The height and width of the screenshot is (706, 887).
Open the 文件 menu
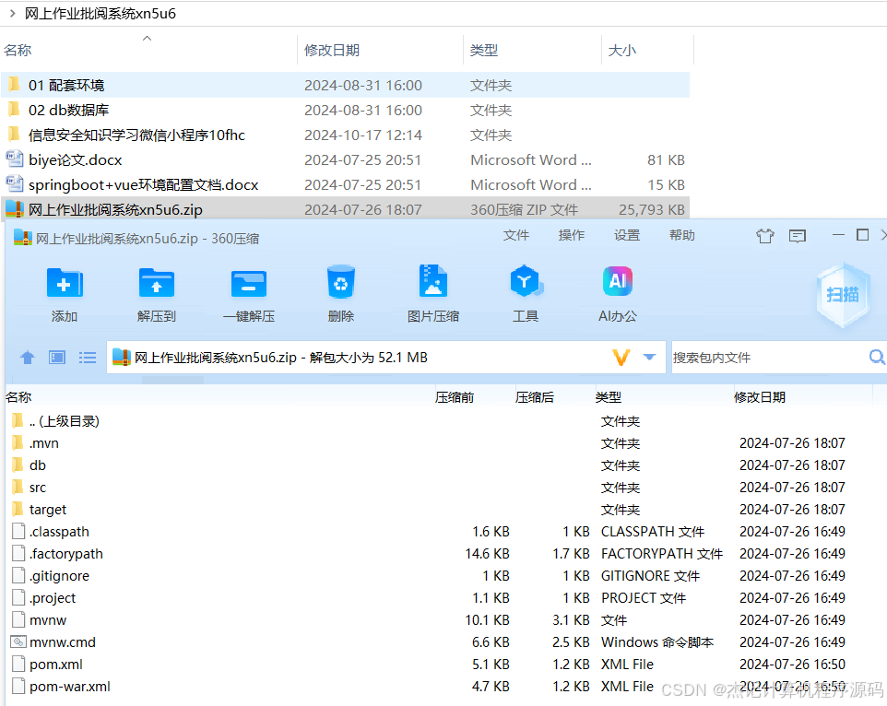pyautogui.click(x=516, y=235)
